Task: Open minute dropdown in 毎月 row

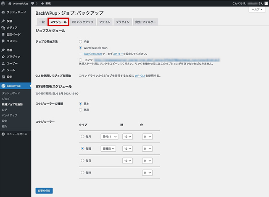Action: [148, 137]
